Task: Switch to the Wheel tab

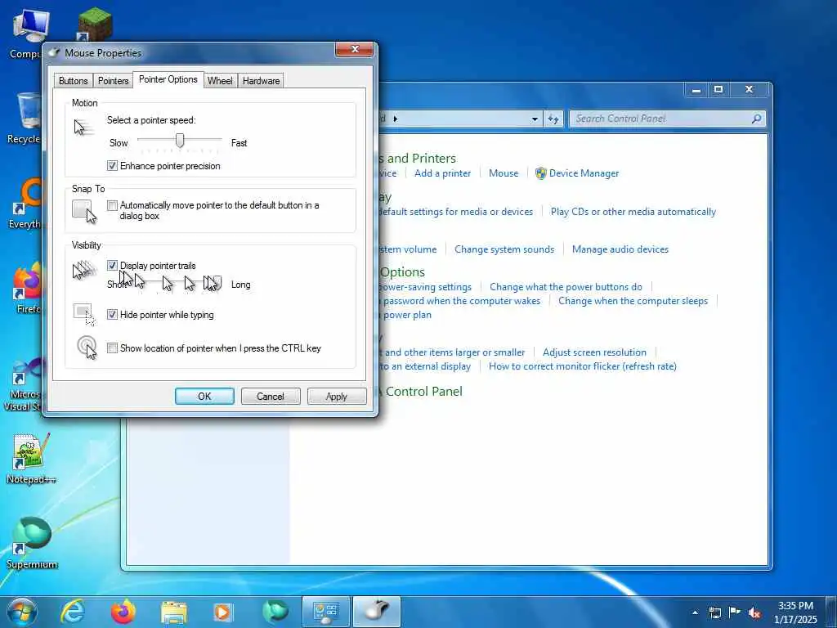Action: coord(220,81)
